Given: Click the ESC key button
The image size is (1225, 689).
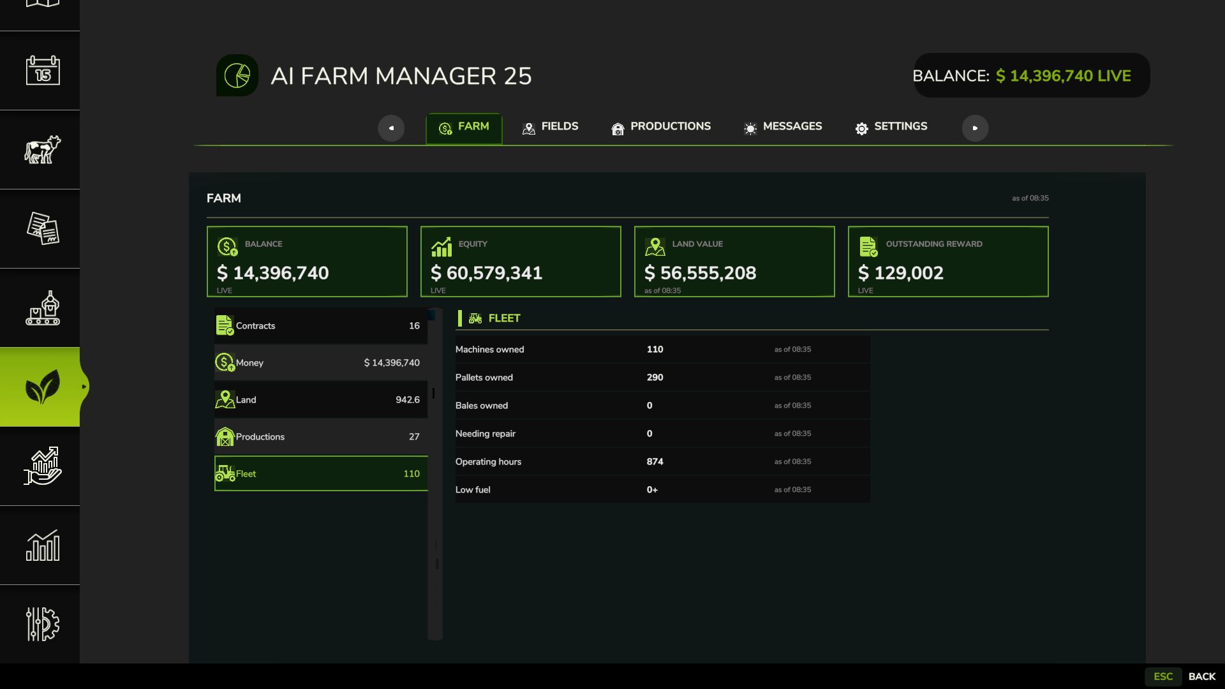Looking at the screenshot, I should coord(1163,676).
